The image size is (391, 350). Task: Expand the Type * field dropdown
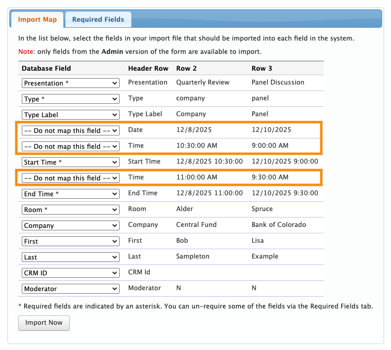pyautogui.click(x=70, y=99)
